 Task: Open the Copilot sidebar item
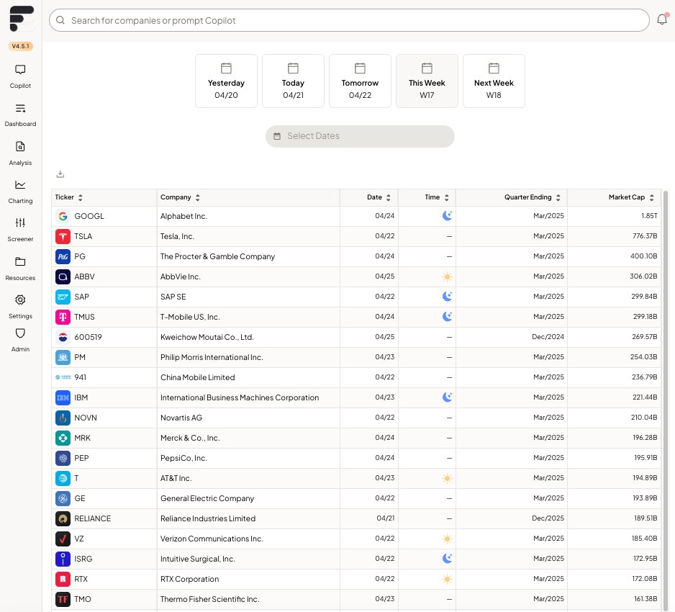click(x=20, y=76)
